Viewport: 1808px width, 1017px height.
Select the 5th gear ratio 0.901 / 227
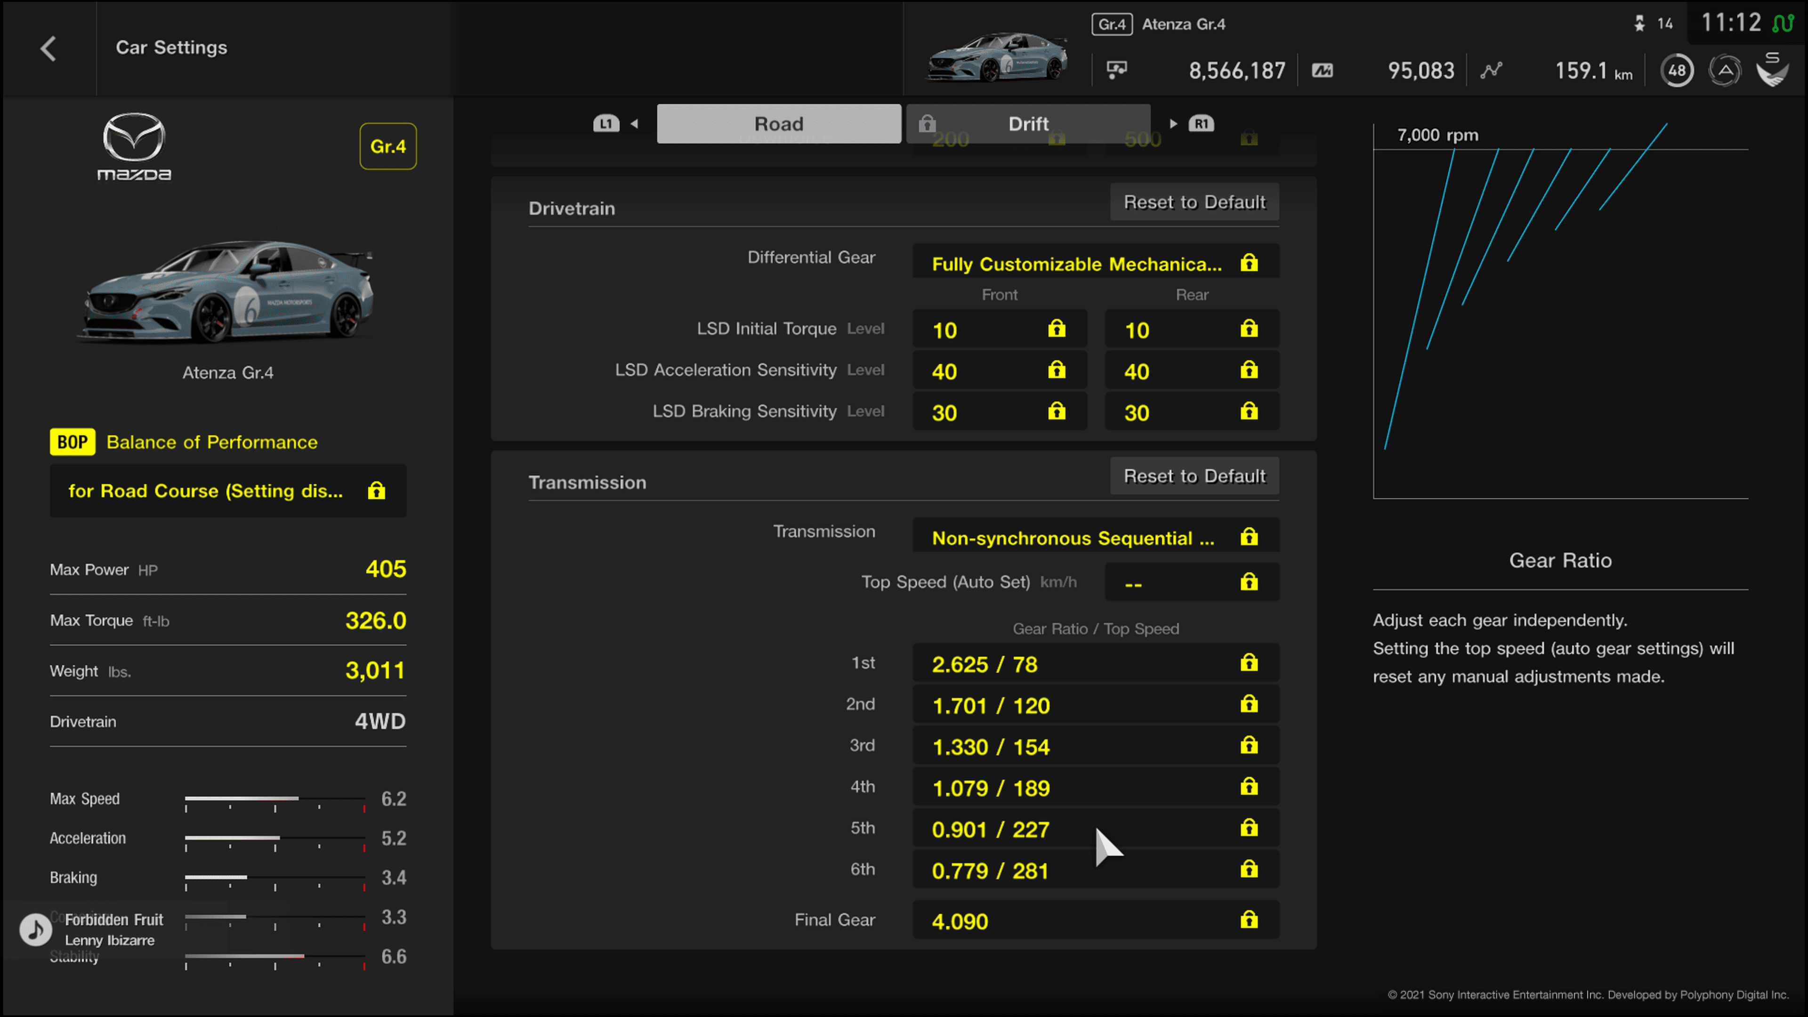point(1096,829)
